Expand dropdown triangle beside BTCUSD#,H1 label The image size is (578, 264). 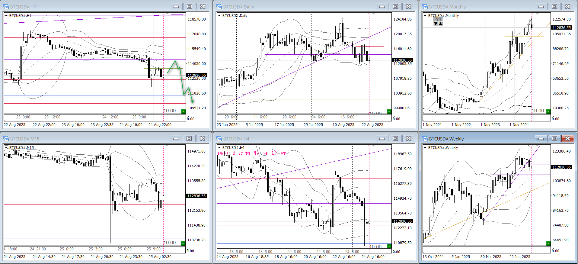click(6, 15)
